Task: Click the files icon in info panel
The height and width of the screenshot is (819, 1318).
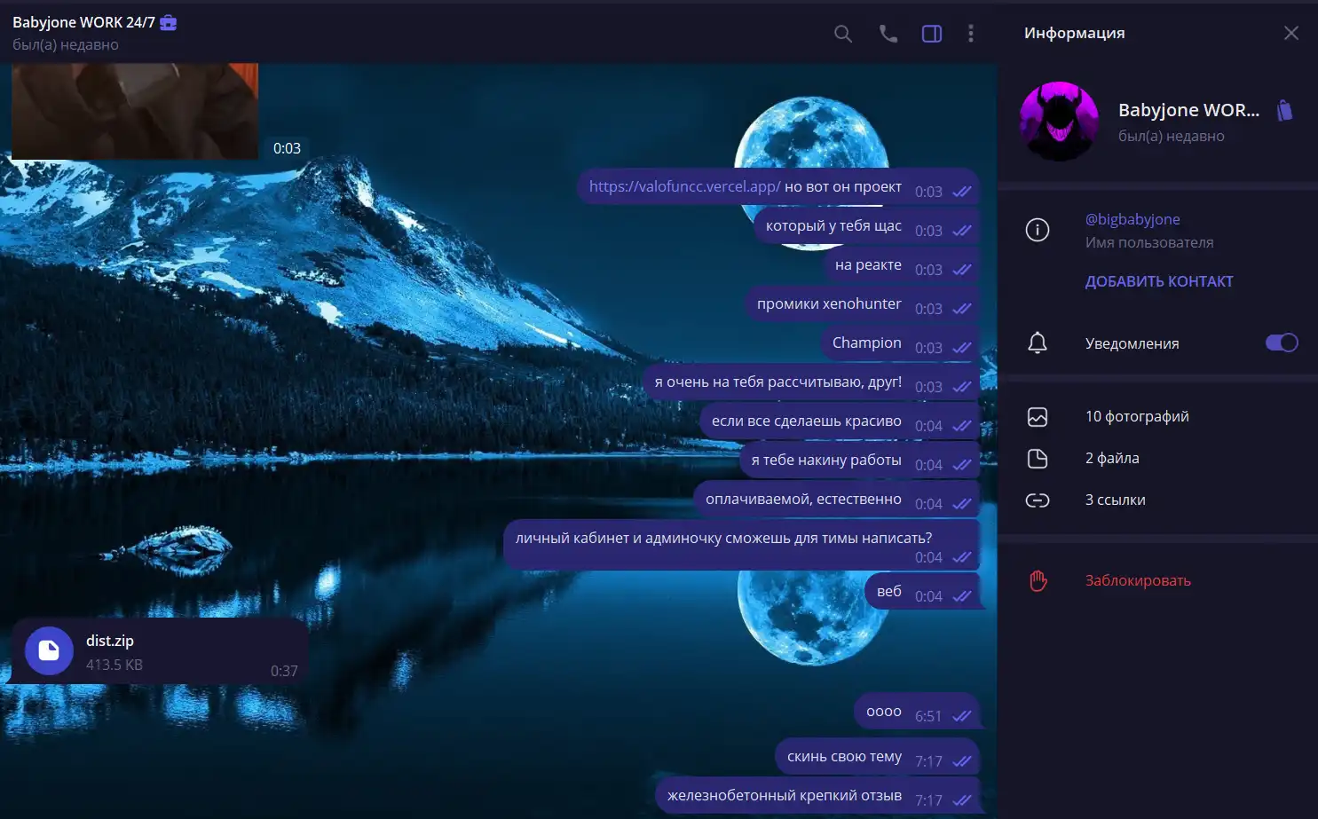Action: tap(1038, 458)
